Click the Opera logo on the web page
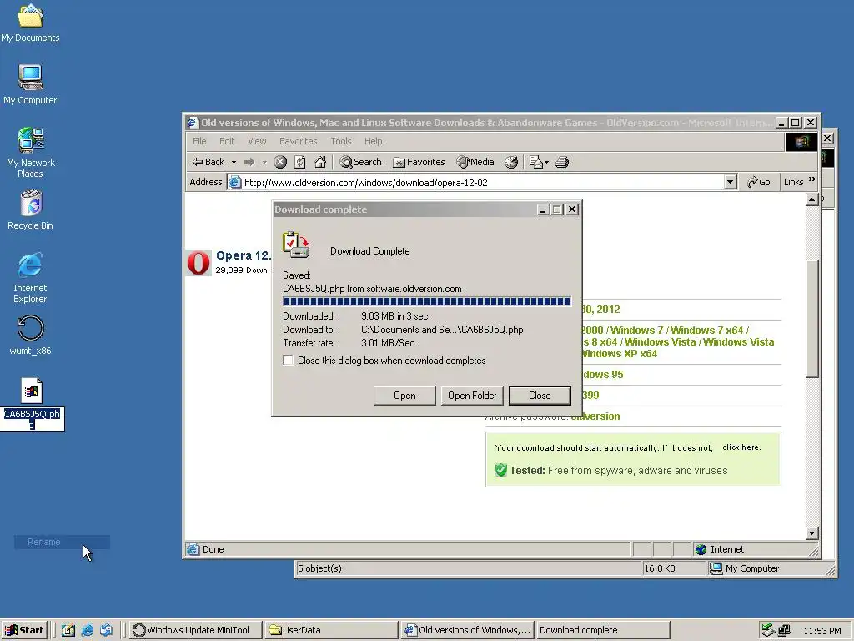 pyautogui.click(x=198, y=263)
